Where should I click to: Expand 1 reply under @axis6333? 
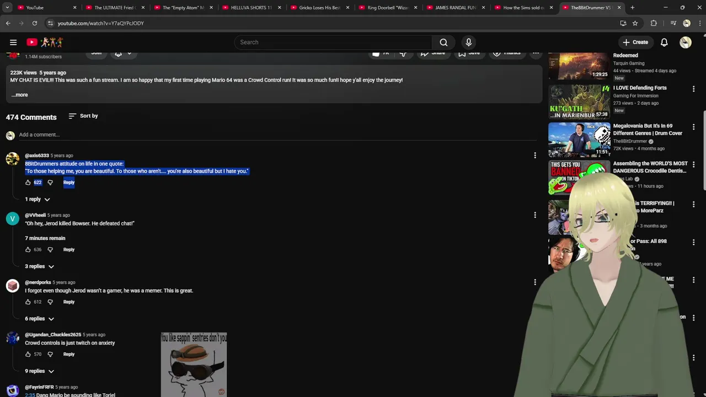click(38, 199)
